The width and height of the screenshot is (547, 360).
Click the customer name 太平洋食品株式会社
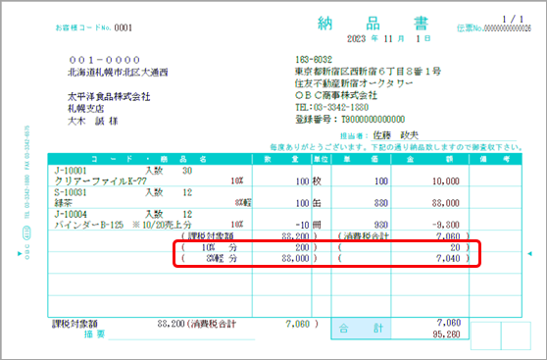point(109,97)
